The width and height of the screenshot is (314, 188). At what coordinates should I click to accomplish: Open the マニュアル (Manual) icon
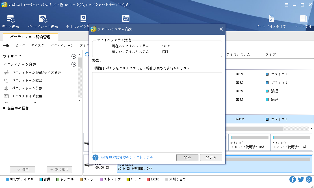(x=303, y=22)
